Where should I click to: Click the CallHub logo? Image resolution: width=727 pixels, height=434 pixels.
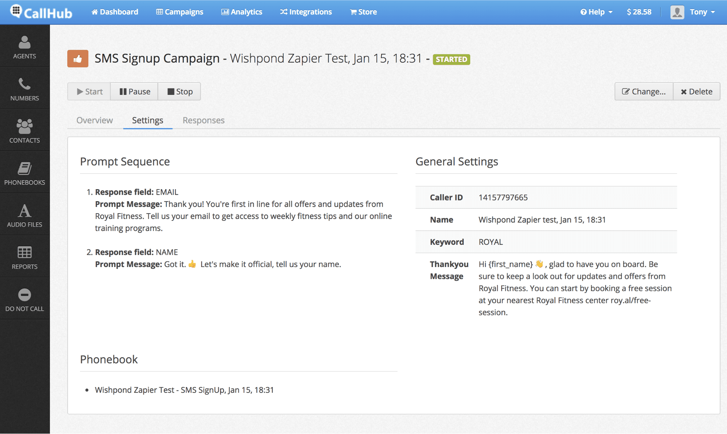pyautogui.click(x=41, y=12)
